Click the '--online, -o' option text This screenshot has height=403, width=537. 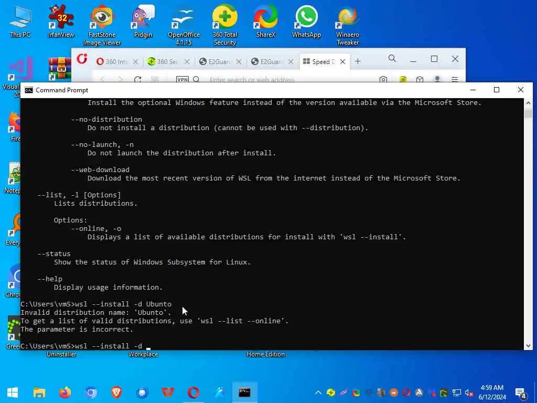96,229
